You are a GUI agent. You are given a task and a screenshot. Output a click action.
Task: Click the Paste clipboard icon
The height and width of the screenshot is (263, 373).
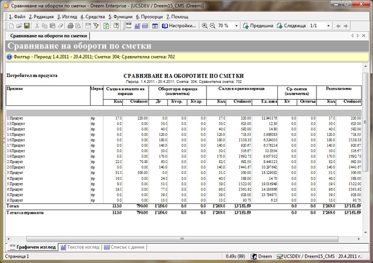tap(52, 26)
